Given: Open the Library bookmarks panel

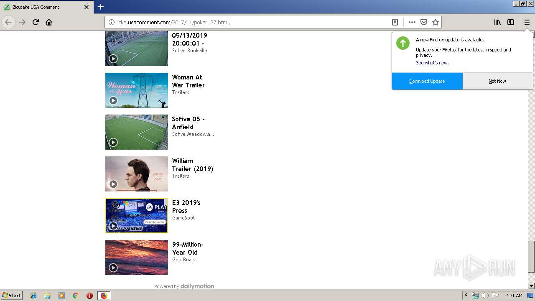Looking at the screenshot, I should click(x=497, y=22).
